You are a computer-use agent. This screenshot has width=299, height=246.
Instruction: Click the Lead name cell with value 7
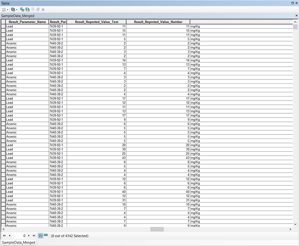pos(27,69)
